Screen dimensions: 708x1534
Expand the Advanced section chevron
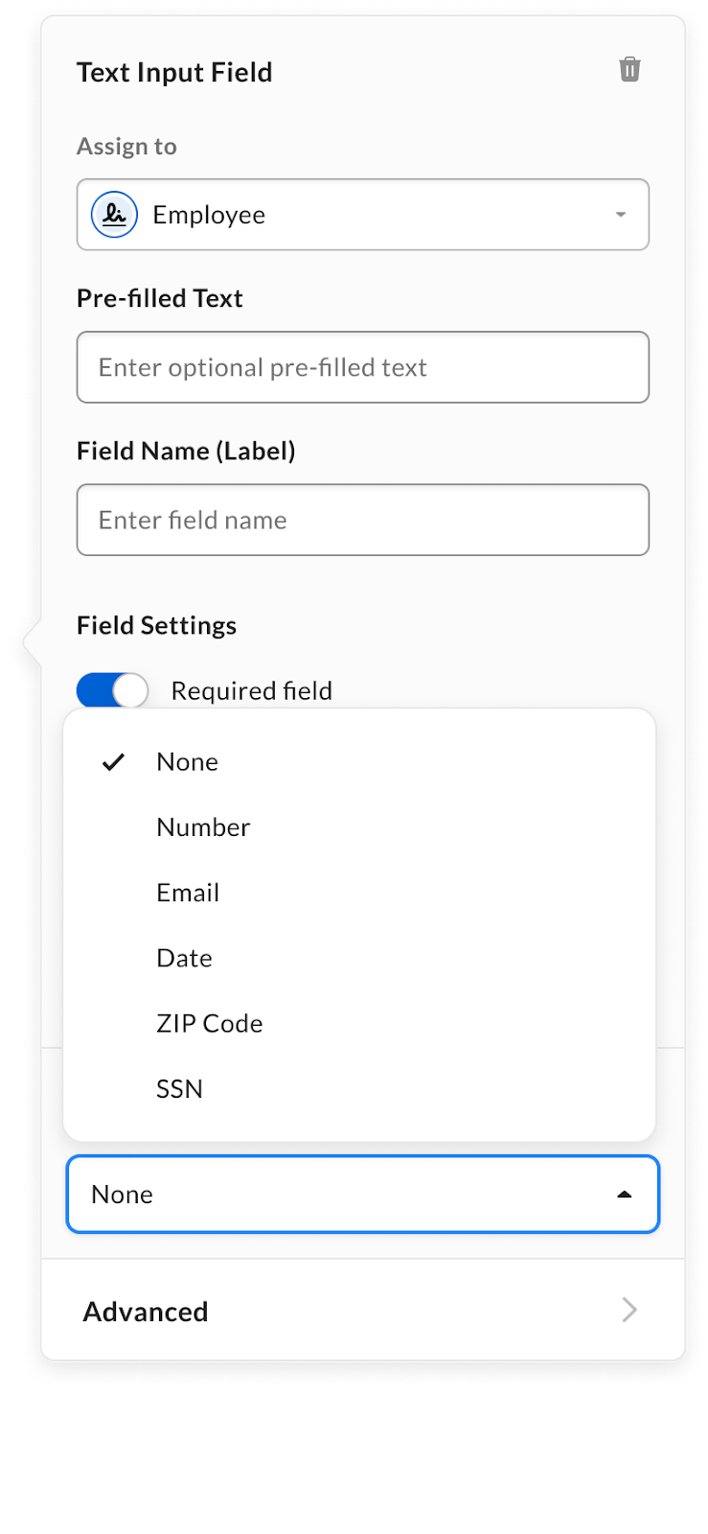pos(629,1310)
